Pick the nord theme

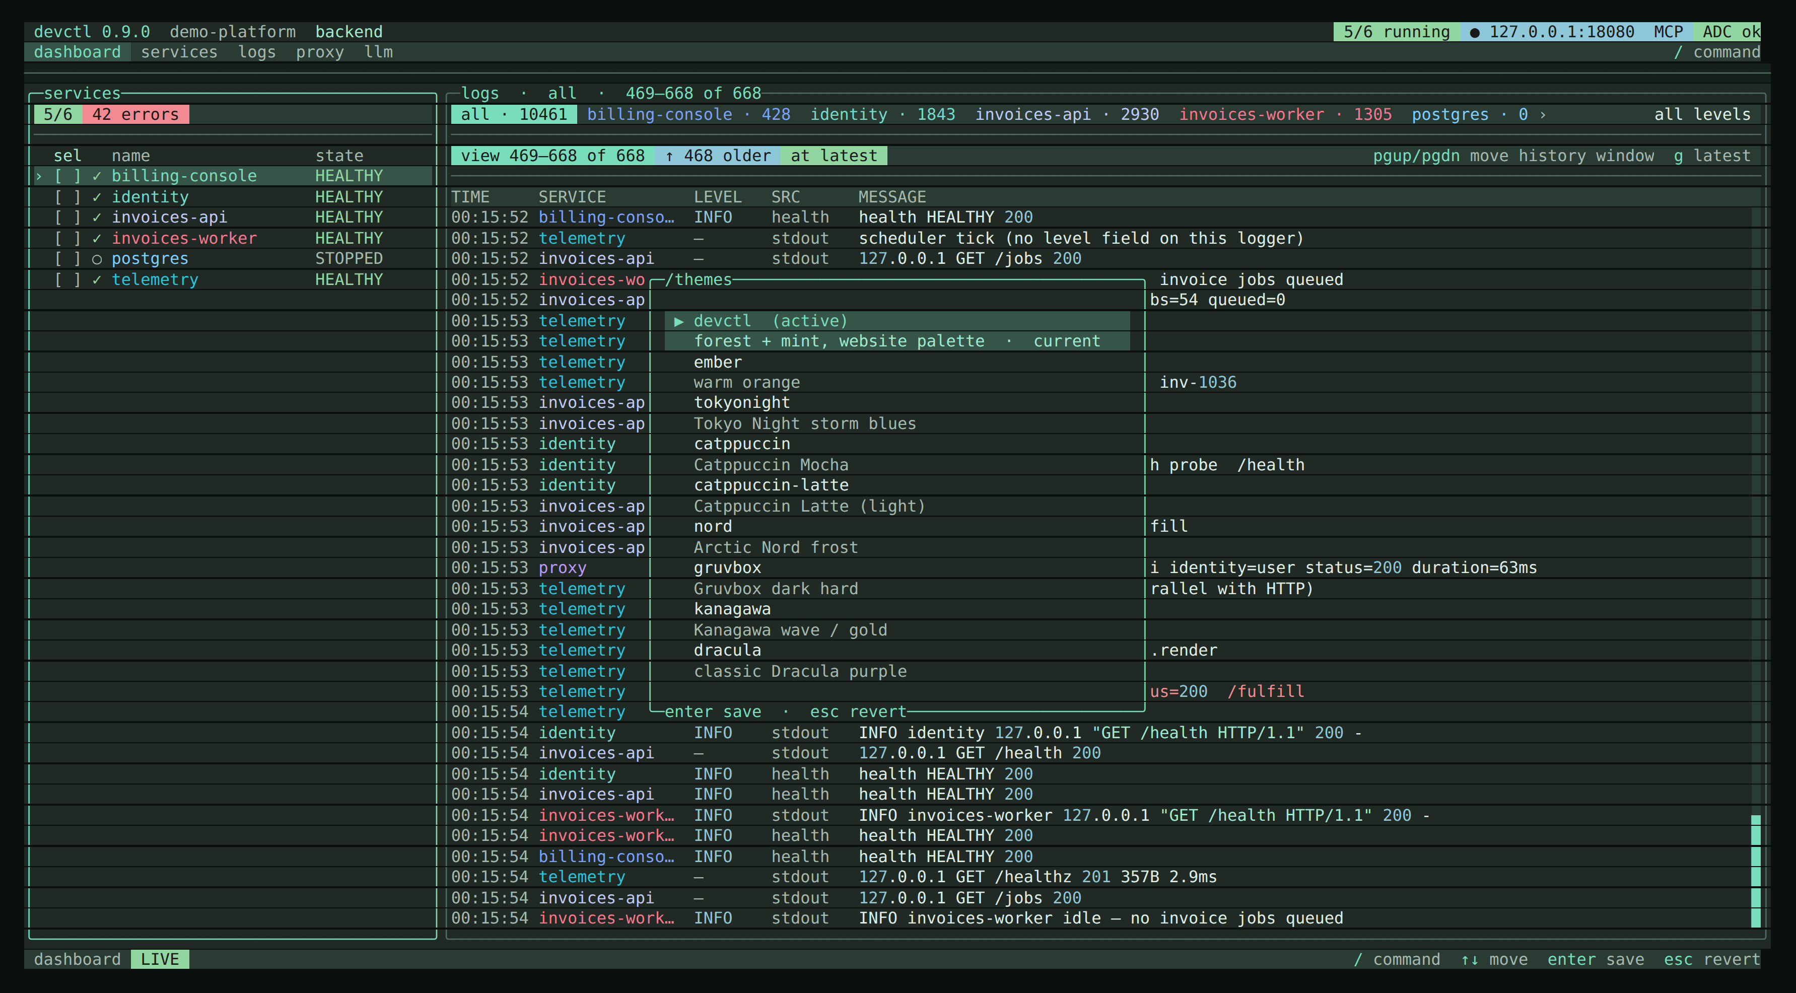pyautogui.click(x=713, y=527)
